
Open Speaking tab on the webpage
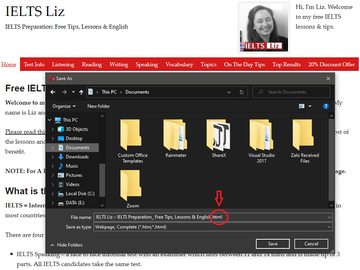coord(147,64)
